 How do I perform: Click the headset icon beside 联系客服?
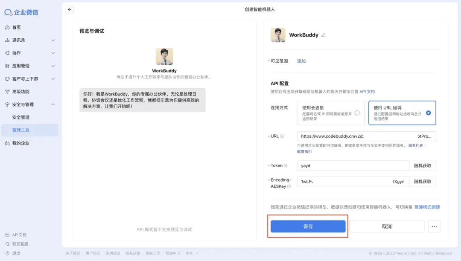pyautogui.click(x=7, y=244)
